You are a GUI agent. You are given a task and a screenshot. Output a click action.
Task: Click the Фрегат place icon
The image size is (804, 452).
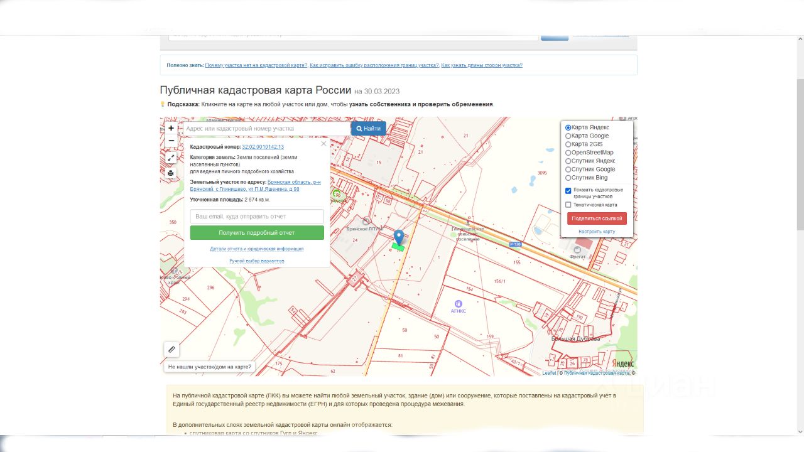coord(577,249)
